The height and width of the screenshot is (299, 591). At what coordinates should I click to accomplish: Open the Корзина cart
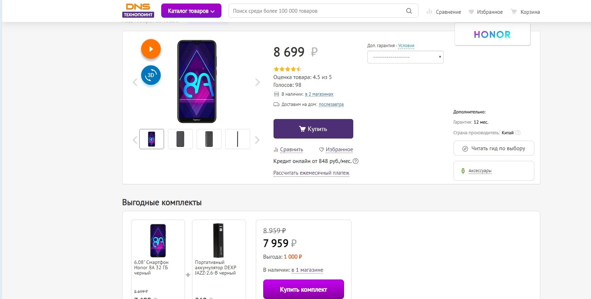525,12
